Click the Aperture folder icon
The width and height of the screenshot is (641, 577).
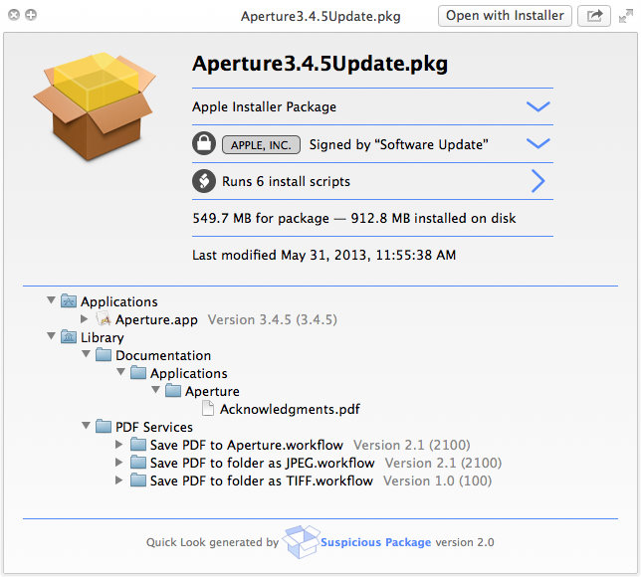click(x=173, y=391)
